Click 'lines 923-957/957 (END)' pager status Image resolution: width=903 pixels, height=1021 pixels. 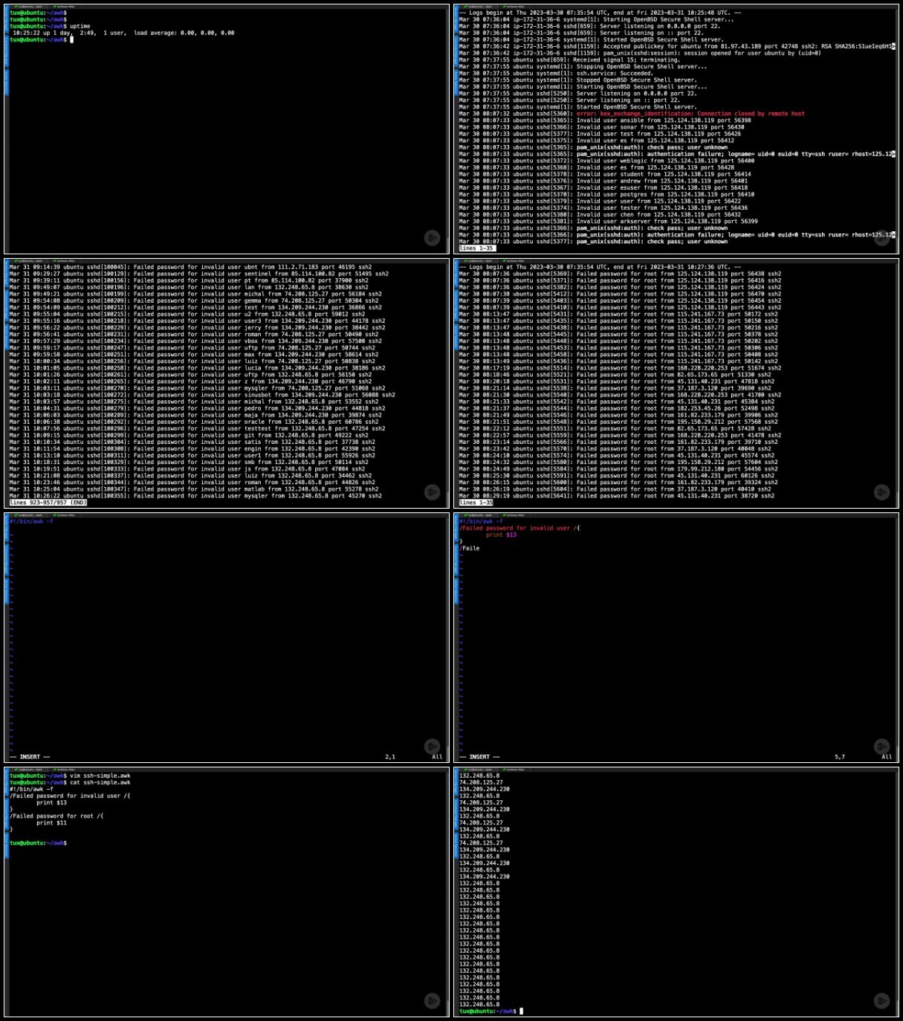tap(48, 503)
